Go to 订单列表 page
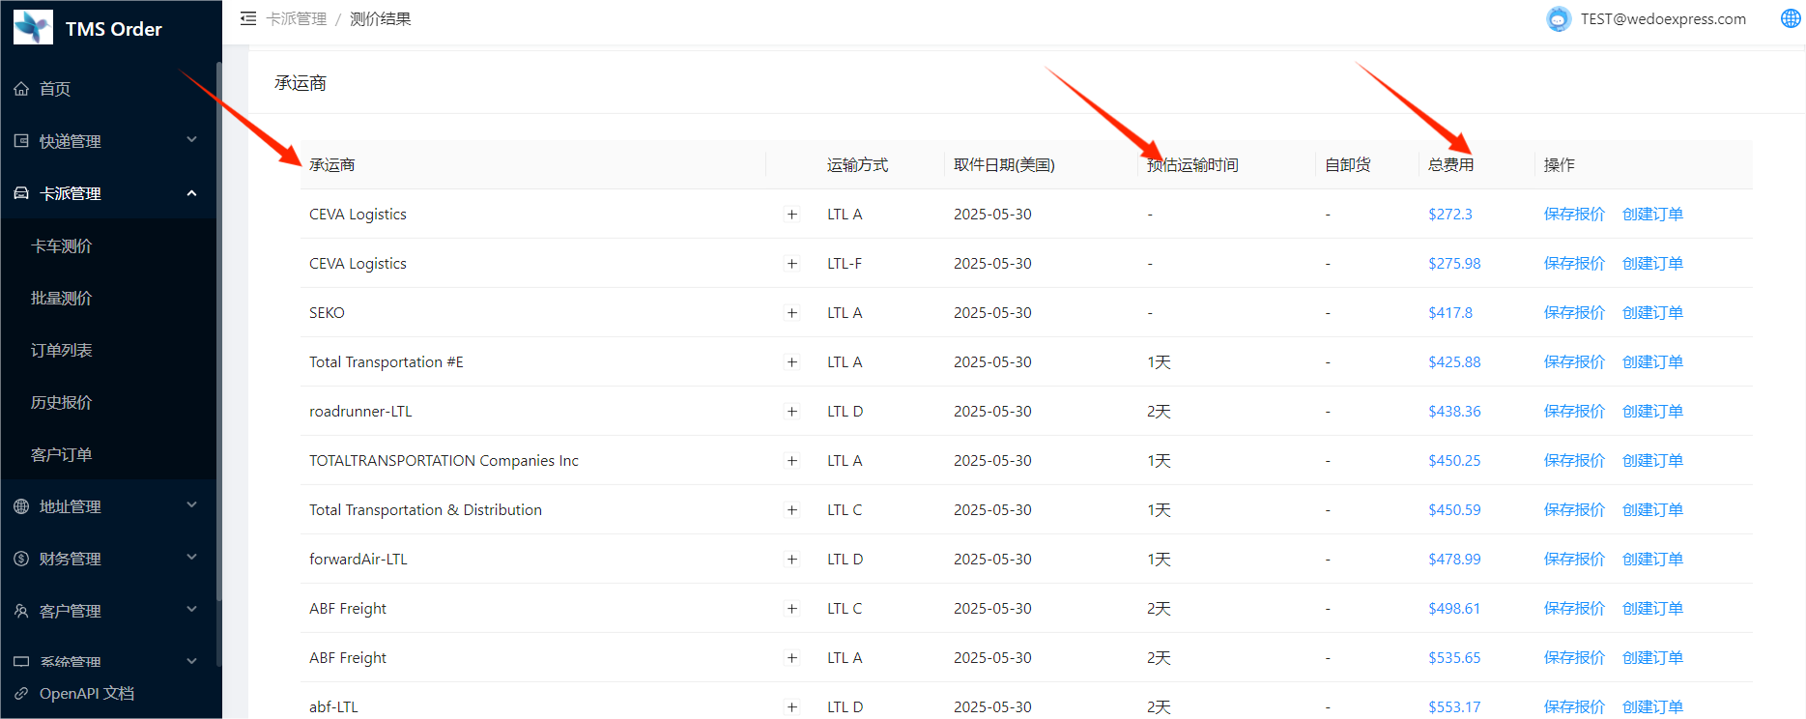 coord(62,350)
